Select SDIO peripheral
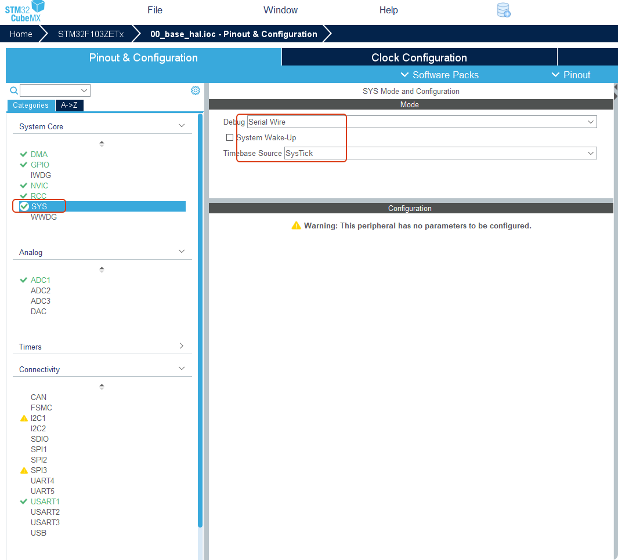 click(40, 439)
